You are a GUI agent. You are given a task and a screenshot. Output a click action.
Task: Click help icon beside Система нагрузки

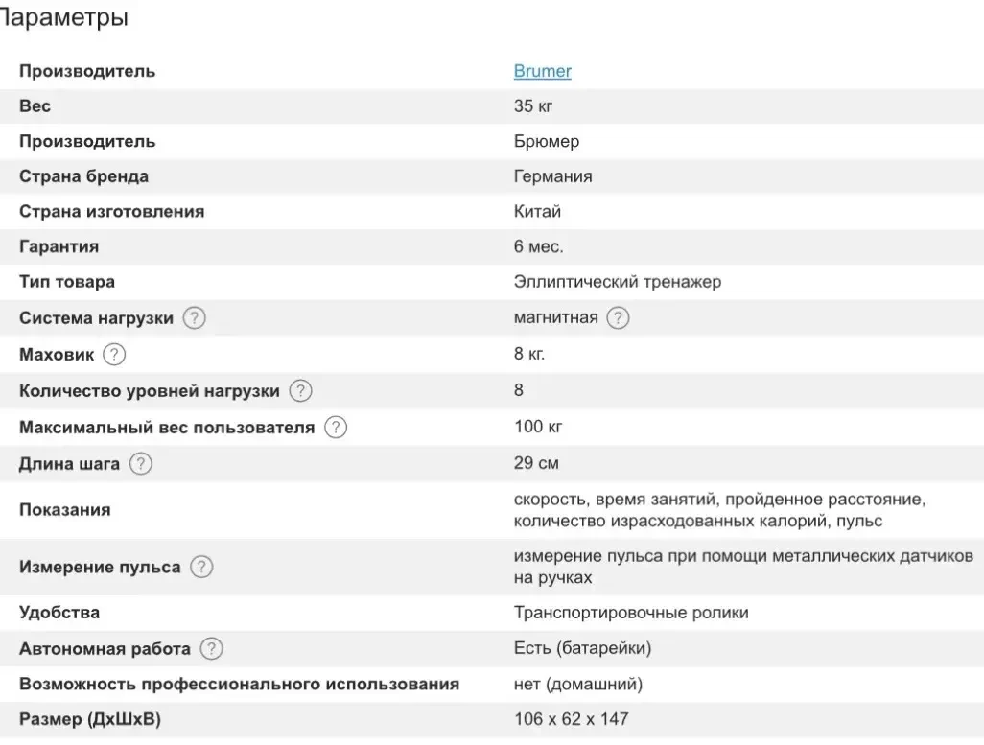point(194,318)
